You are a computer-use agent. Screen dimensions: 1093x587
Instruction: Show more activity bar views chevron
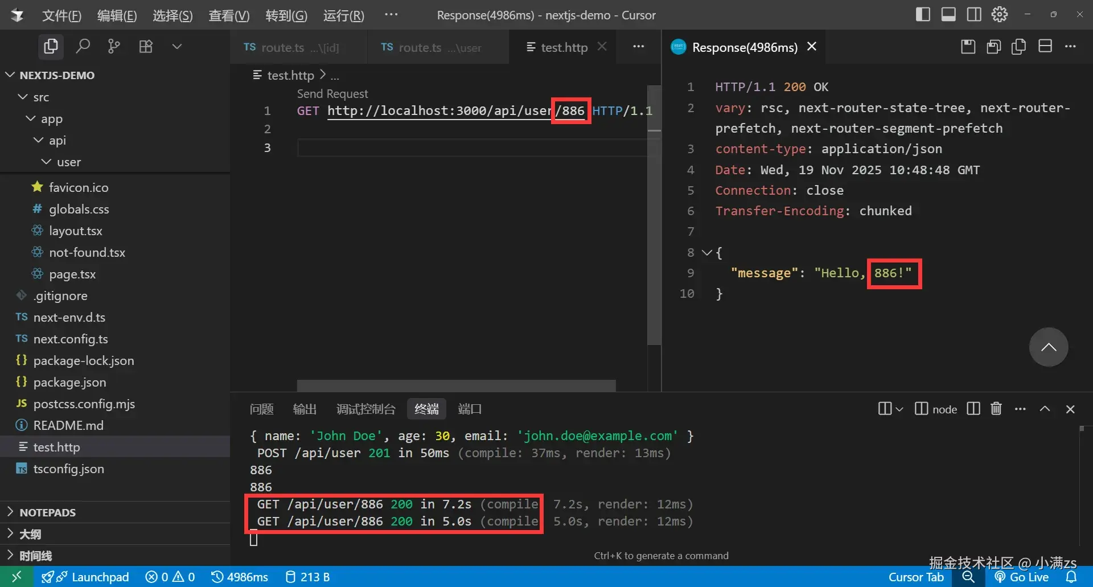(177, 46)
